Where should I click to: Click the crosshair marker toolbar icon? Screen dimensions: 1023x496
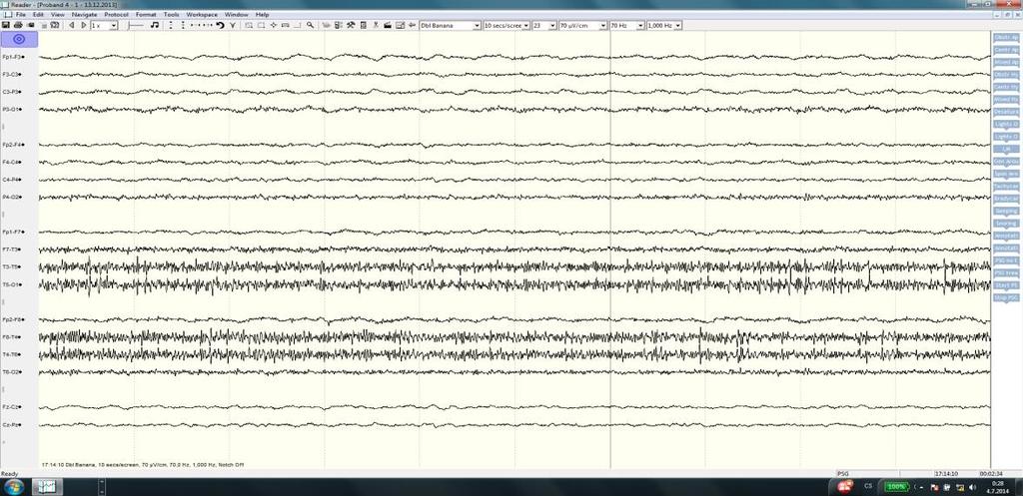click(x=274, y=25)
